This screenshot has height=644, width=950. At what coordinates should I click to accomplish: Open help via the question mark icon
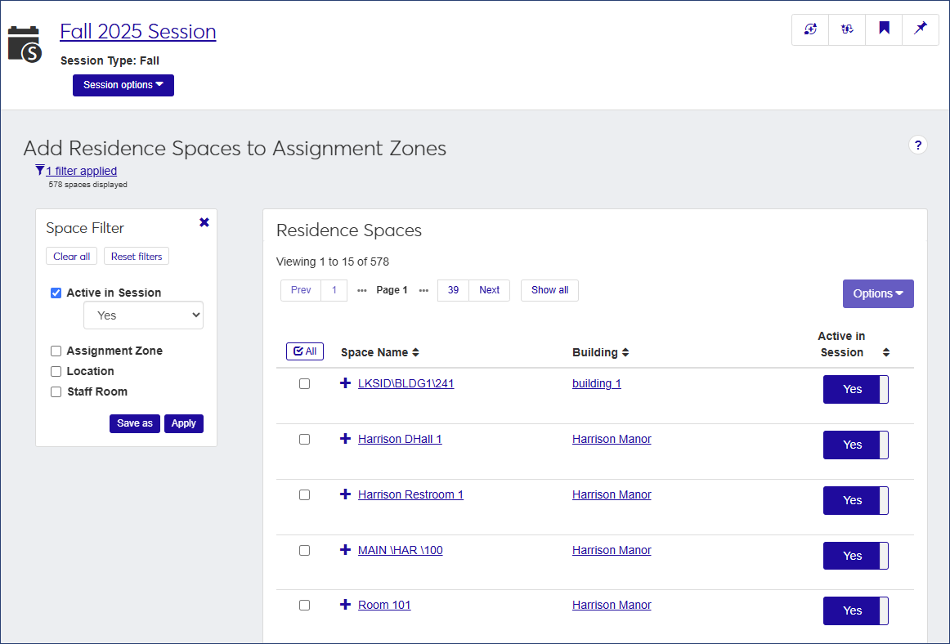[x=918, y=145]
